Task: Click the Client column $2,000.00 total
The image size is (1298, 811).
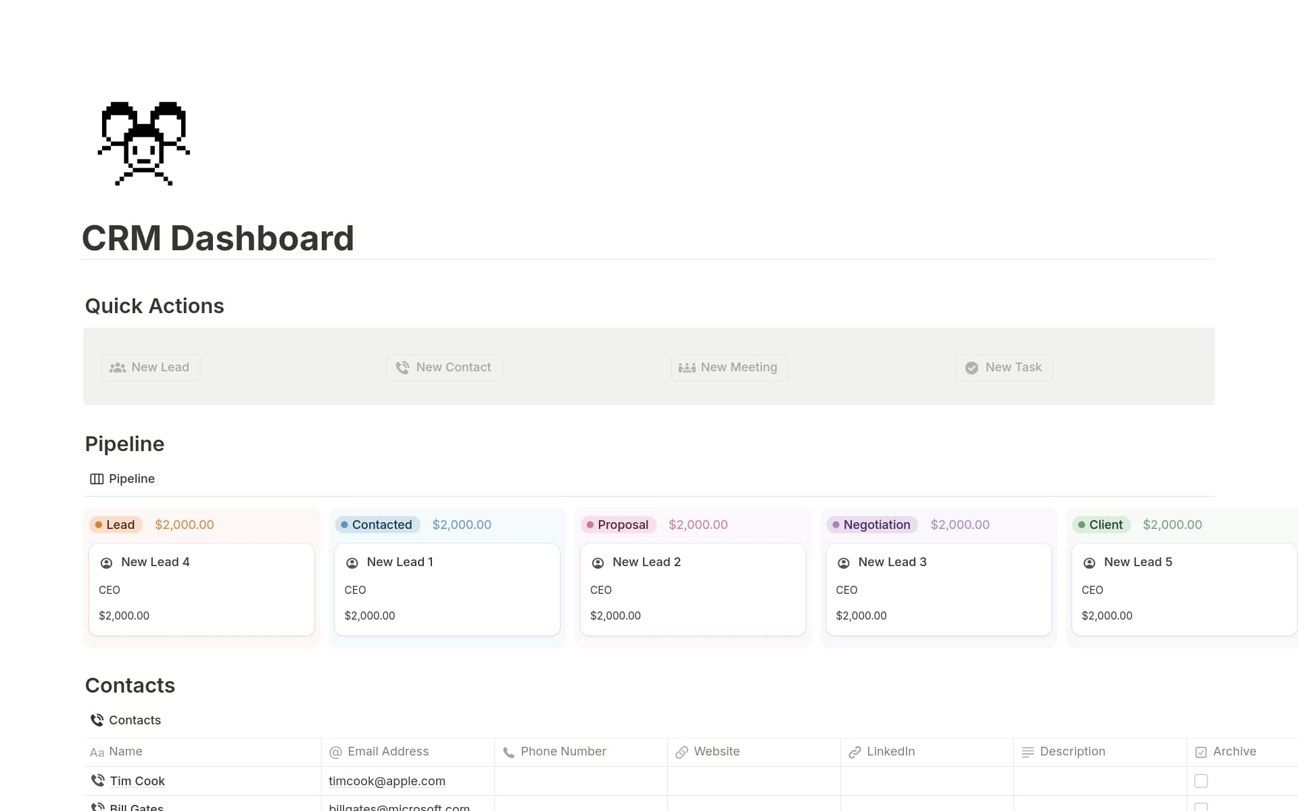Action: [x=1172, y=525]
